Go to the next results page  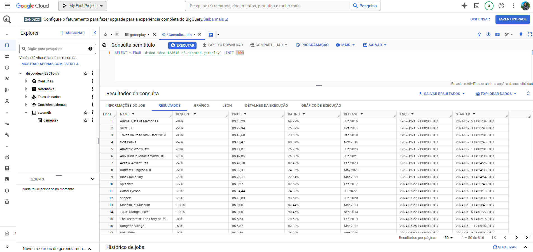pyautogui.click(x=516, y=237)
